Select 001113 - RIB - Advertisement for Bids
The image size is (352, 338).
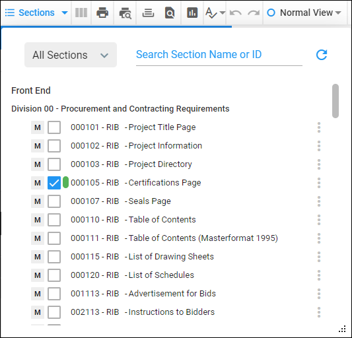(x=143, y=294)
